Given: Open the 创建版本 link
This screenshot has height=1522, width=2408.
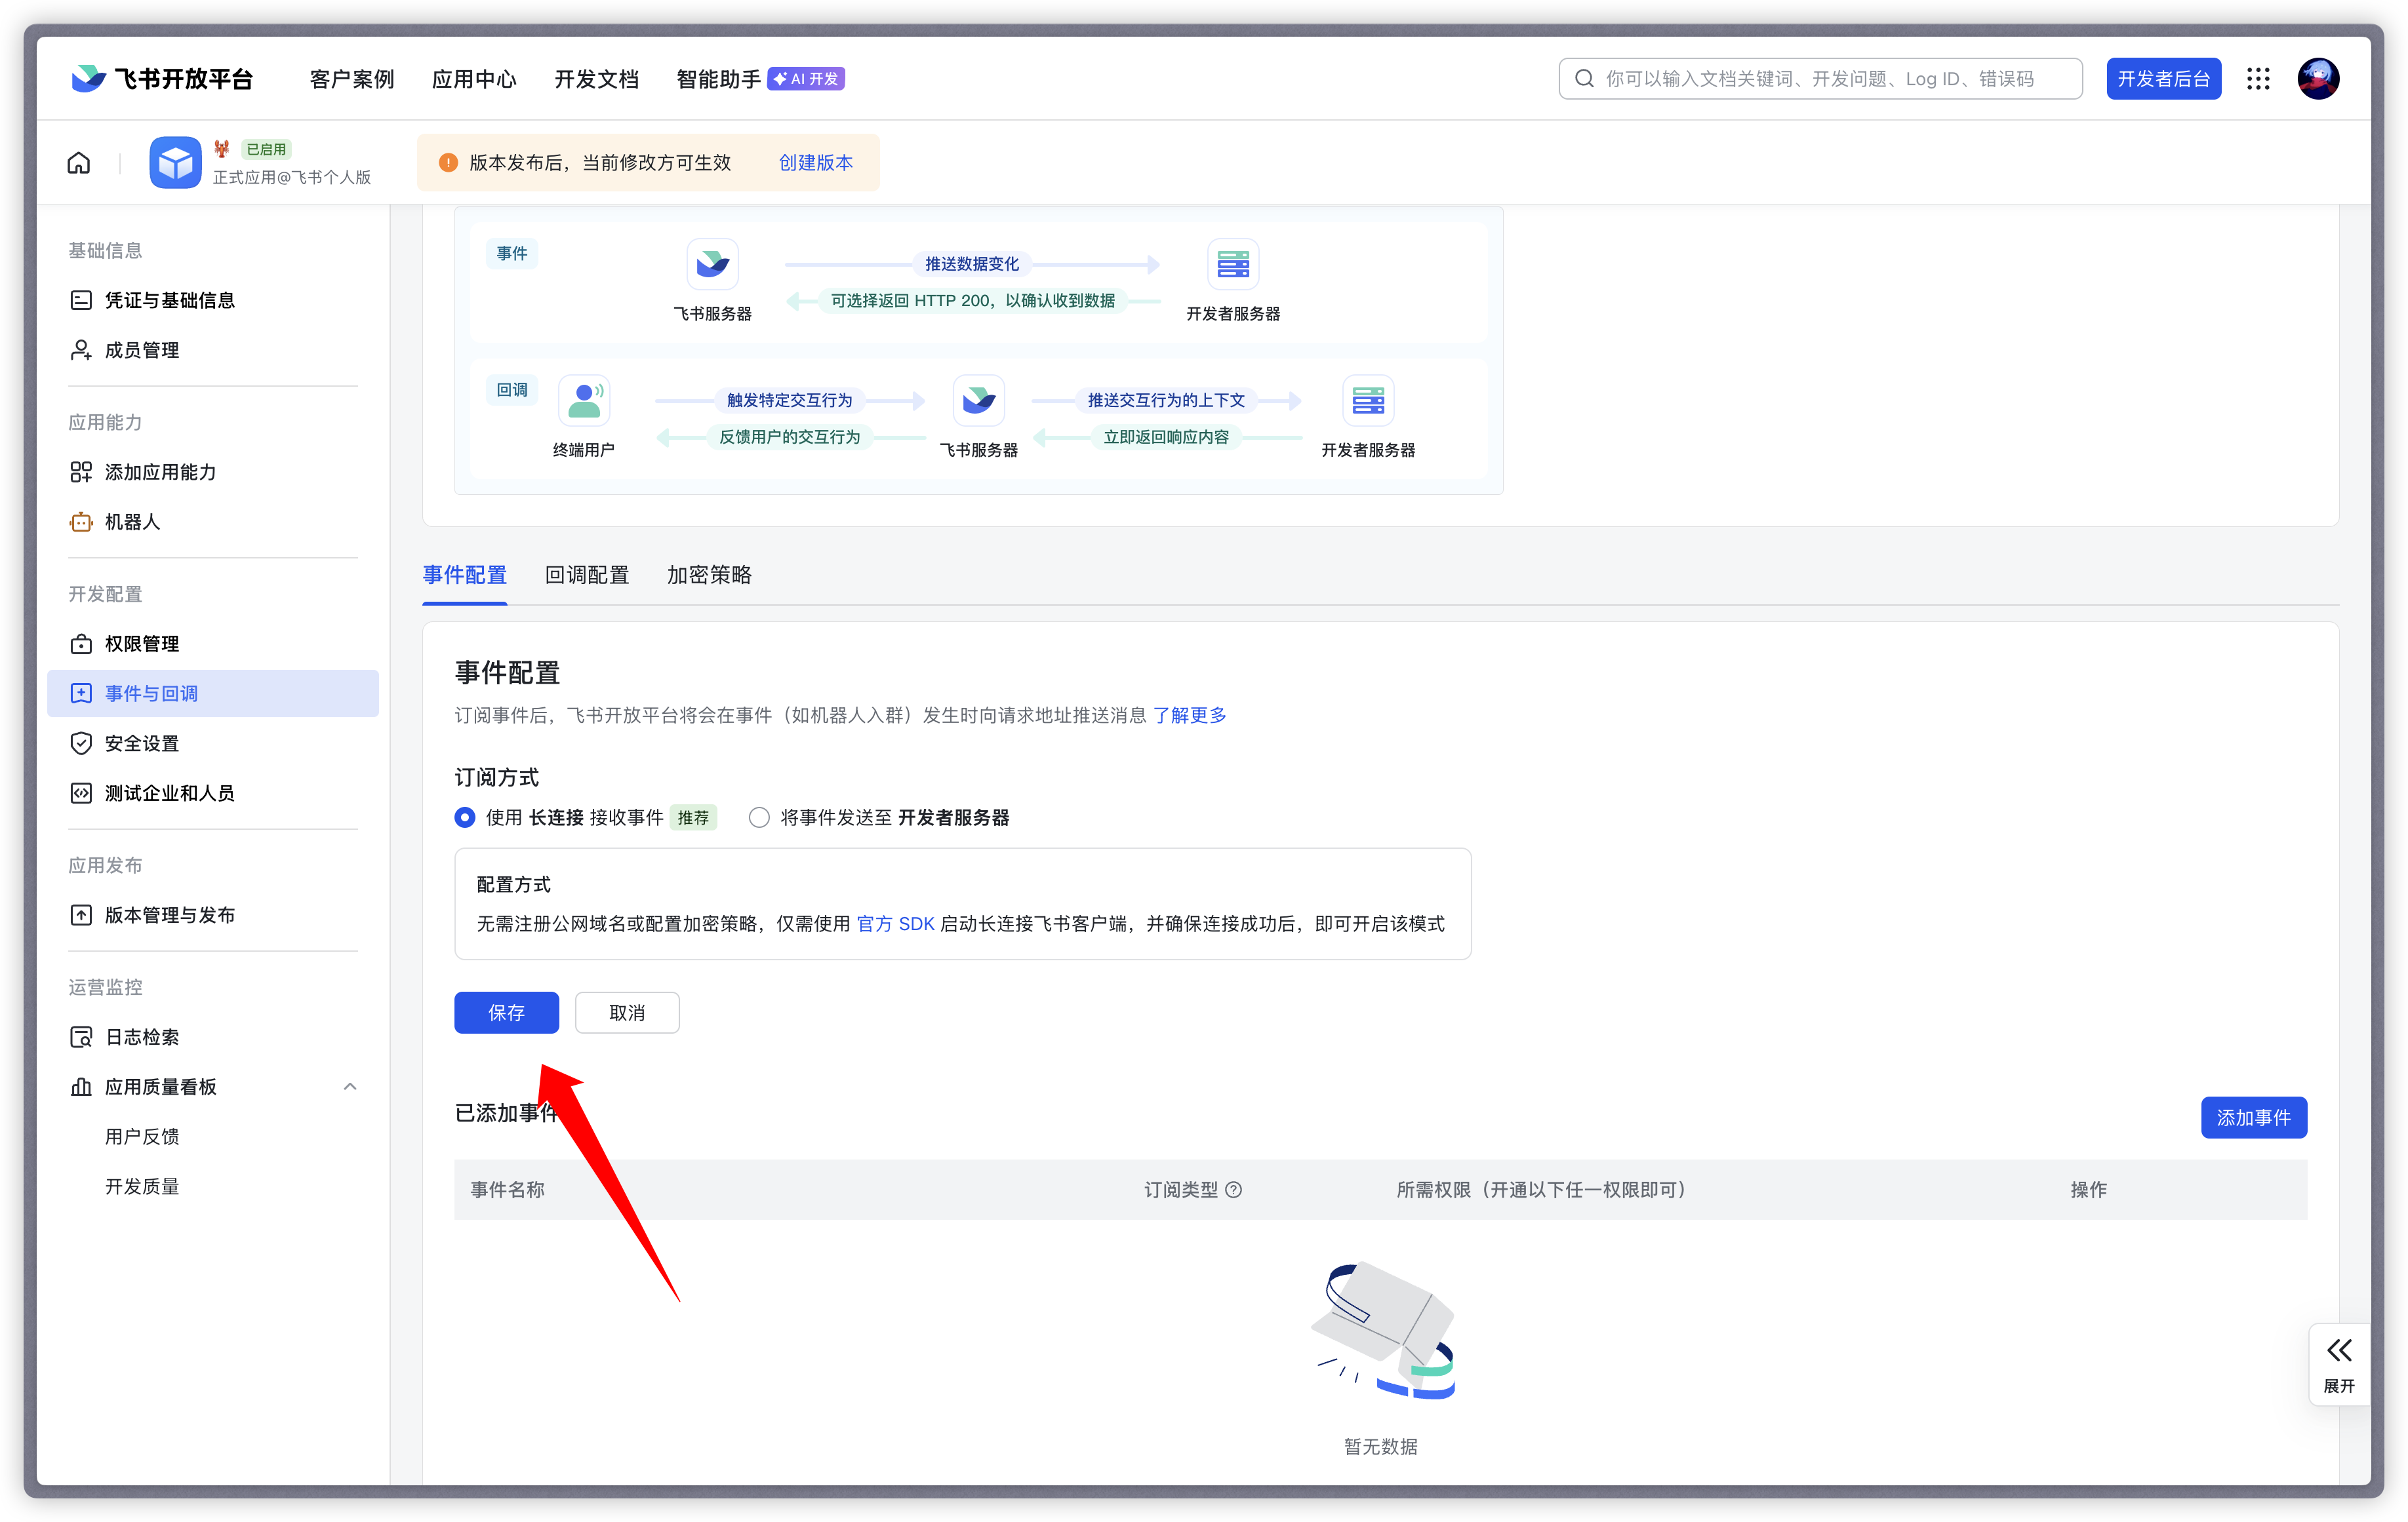Looking at the screenshot, I should click(815, 163).
